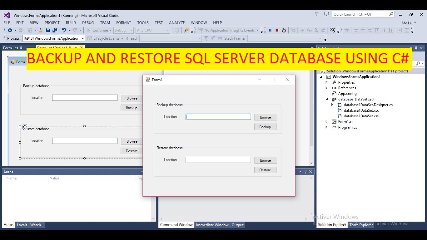The height and width of the screenshot is (240, 427).
Task: Click the Continue debug button
Action: pos(99,30)
